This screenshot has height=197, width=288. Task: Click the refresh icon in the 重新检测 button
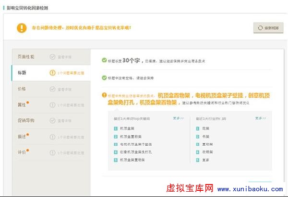point(261,28)
